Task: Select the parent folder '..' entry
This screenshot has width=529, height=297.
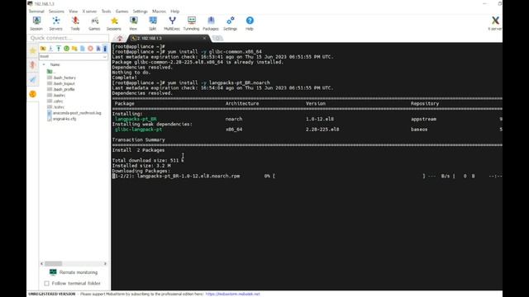Action: [51, 72]
